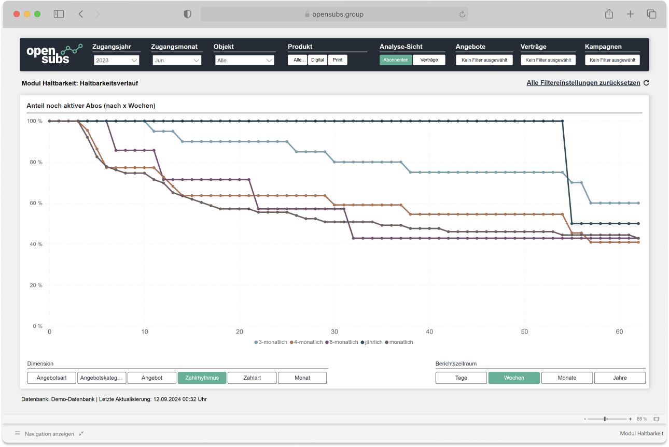Toggle Analyse-Sicht to Verträge
This screenshot has width=669, height=447.
429,60
